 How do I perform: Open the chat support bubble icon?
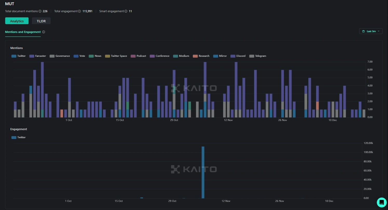pos(382,202)
